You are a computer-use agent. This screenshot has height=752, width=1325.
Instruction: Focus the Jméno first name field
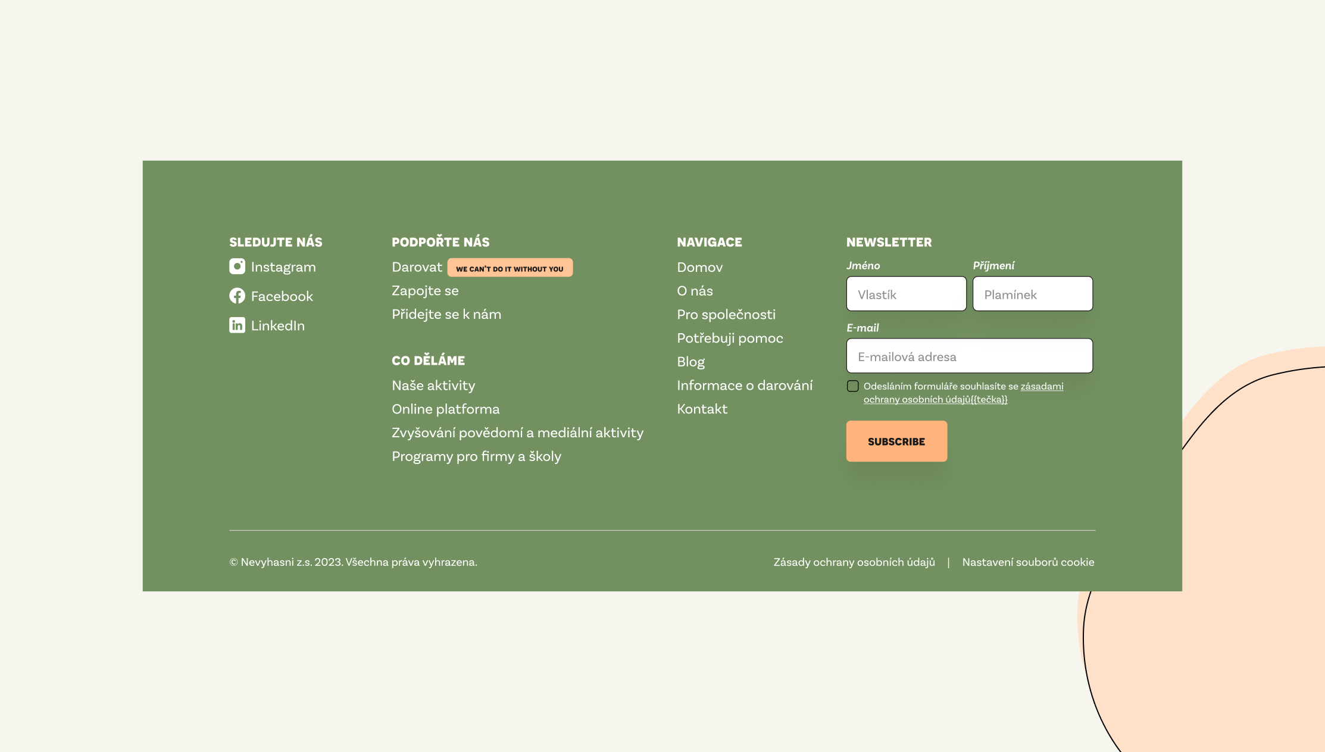click(x=906, y=293)
